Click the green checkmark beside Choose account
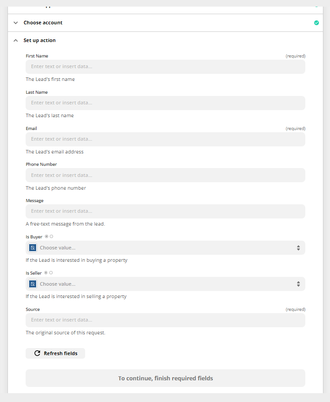330x402 pixels. 316,23
